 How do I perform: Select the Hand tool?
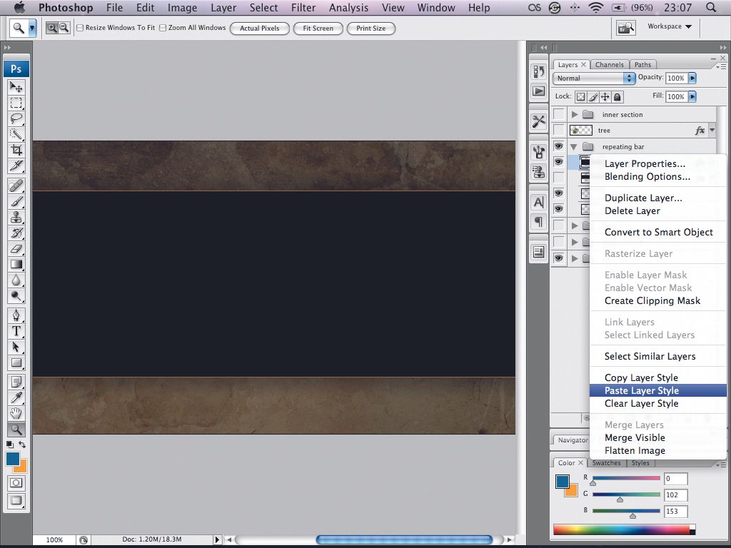point(16,412)
